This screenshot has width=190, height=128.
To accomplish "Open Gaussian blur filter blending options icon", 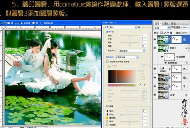I will (x=187, y=63).
